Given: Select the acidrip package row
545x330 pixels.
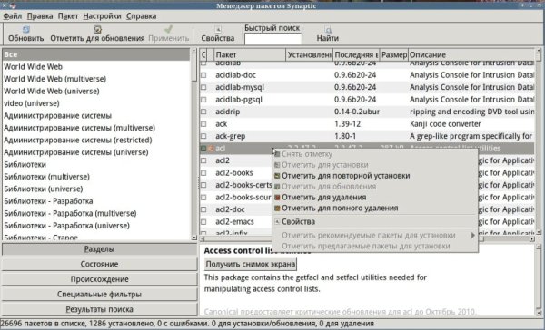Looking at the screenshot, I should (367, 112).
